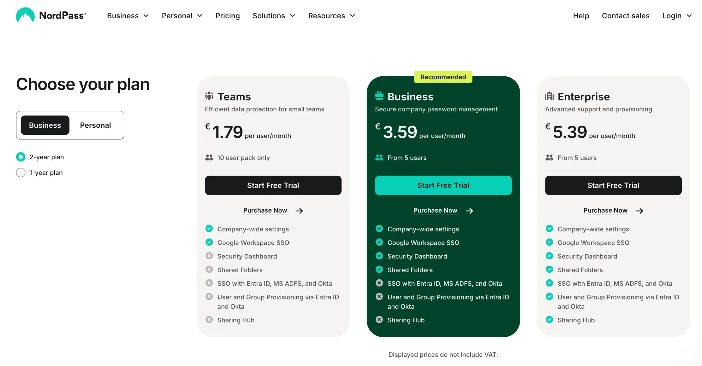The height and width of the screenshot is (366, 702).
Task: Select the 2-year plan radio button
Action: (x=21, y=157)
